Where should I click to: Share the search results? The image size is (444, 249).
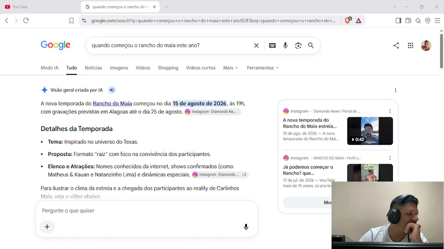[396, 45]
